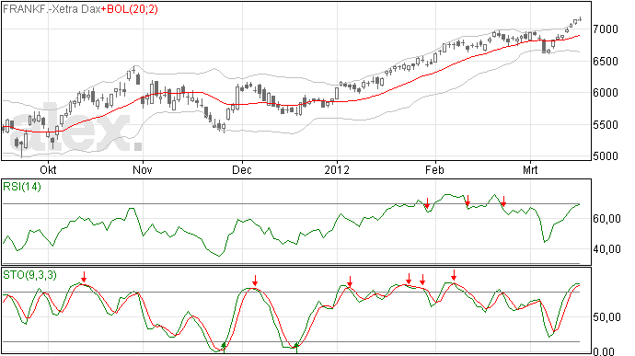This screenshot has height=356, width=635.
Task: Click the STO(9,3,3) panel label
Action: click(29, 275)
